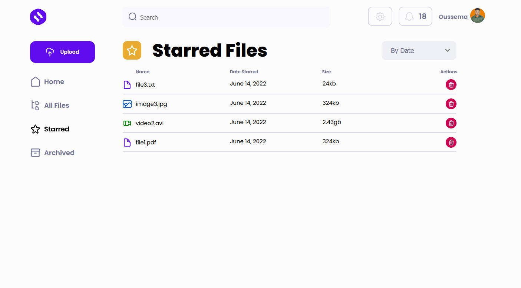
Task: Click file1.pdf document icon
Action: point(127,143)
